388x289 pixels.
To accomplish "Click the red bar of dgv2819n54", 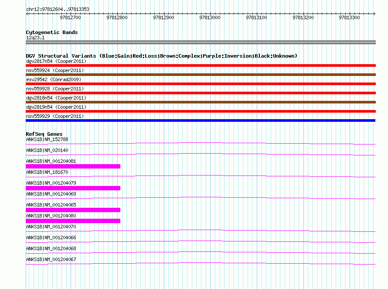I will point(201,111).
